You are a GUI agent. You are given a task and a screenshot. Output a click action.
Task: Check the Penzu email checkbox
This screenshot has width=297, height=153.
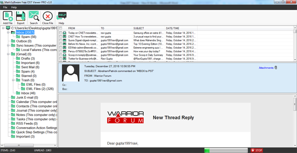coord(60,51)
